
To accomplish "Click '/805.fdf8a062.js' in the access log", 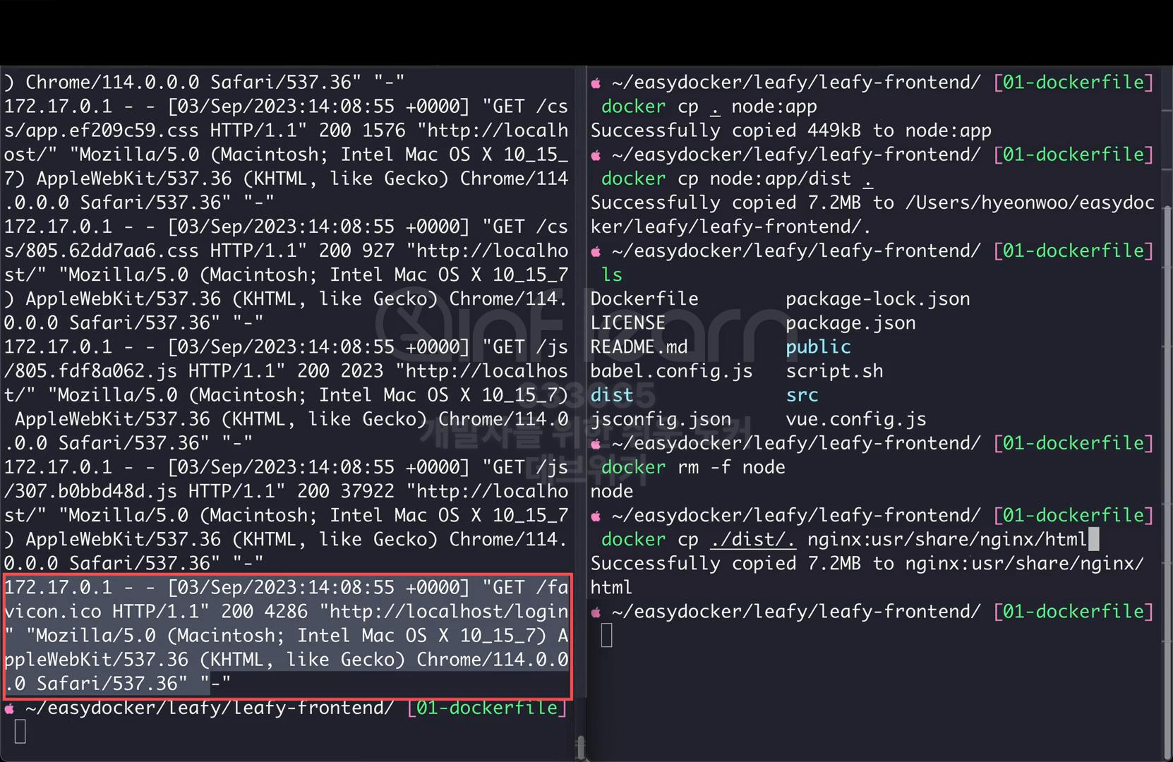I will (x=91, y=371).
